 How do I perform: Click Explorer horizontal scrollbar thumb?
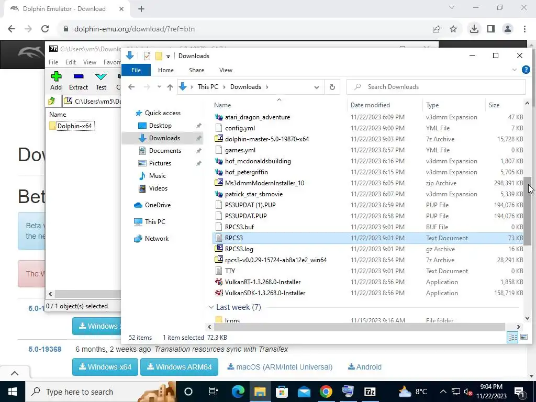click(359, 327)
